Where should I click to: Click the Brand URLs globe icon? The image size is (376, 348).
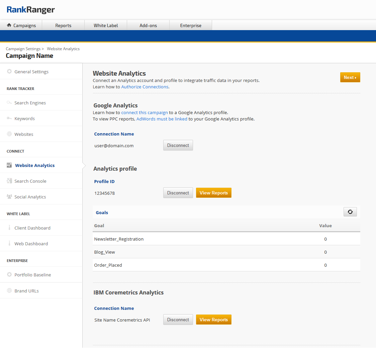click(9, 291)
